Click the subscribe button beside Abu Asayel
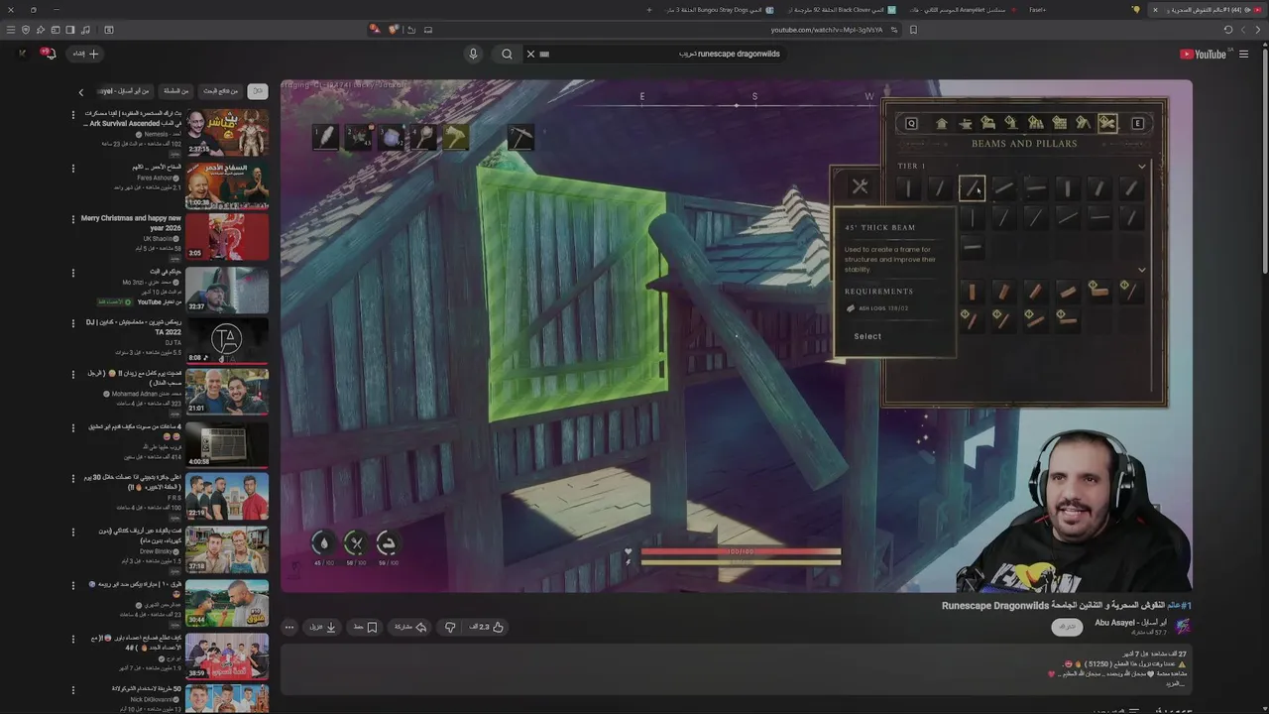The height and width of the screenshot is (714, 1269). (x=1067, y=627)
